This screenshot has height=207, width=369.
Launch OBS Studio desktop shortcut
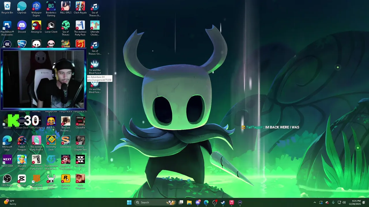(x=7, y=180)
